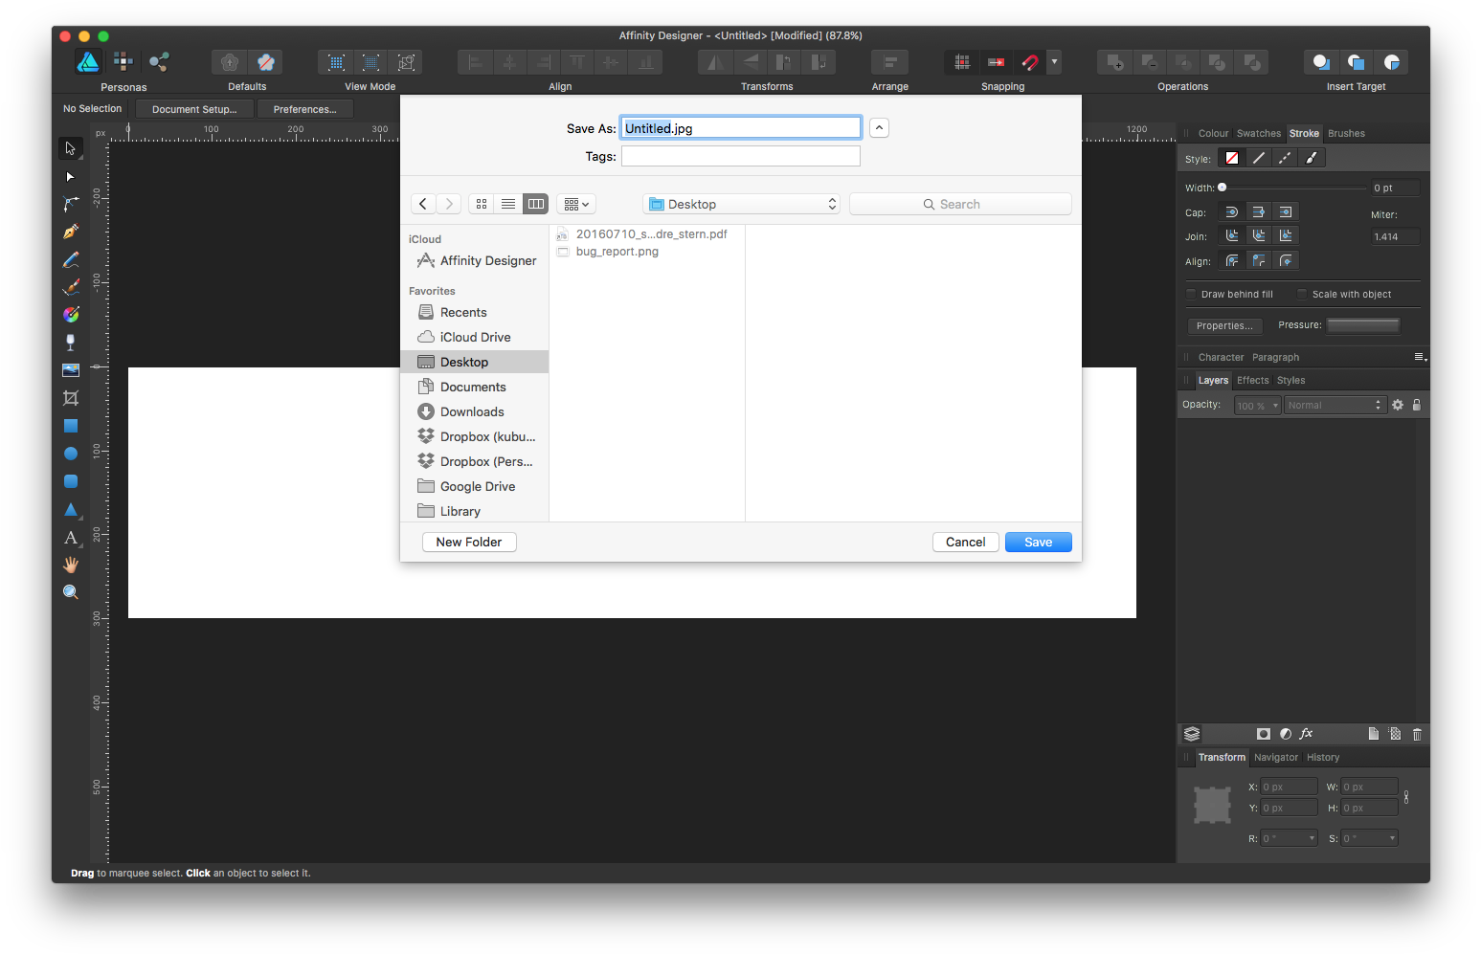Choose the Texture brush stroke style
Screen dimensions: 1481x954
1312,158
